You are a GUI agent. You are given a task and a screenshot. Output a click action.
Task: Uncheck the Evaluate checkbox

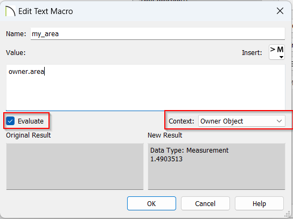pos(10,121)
